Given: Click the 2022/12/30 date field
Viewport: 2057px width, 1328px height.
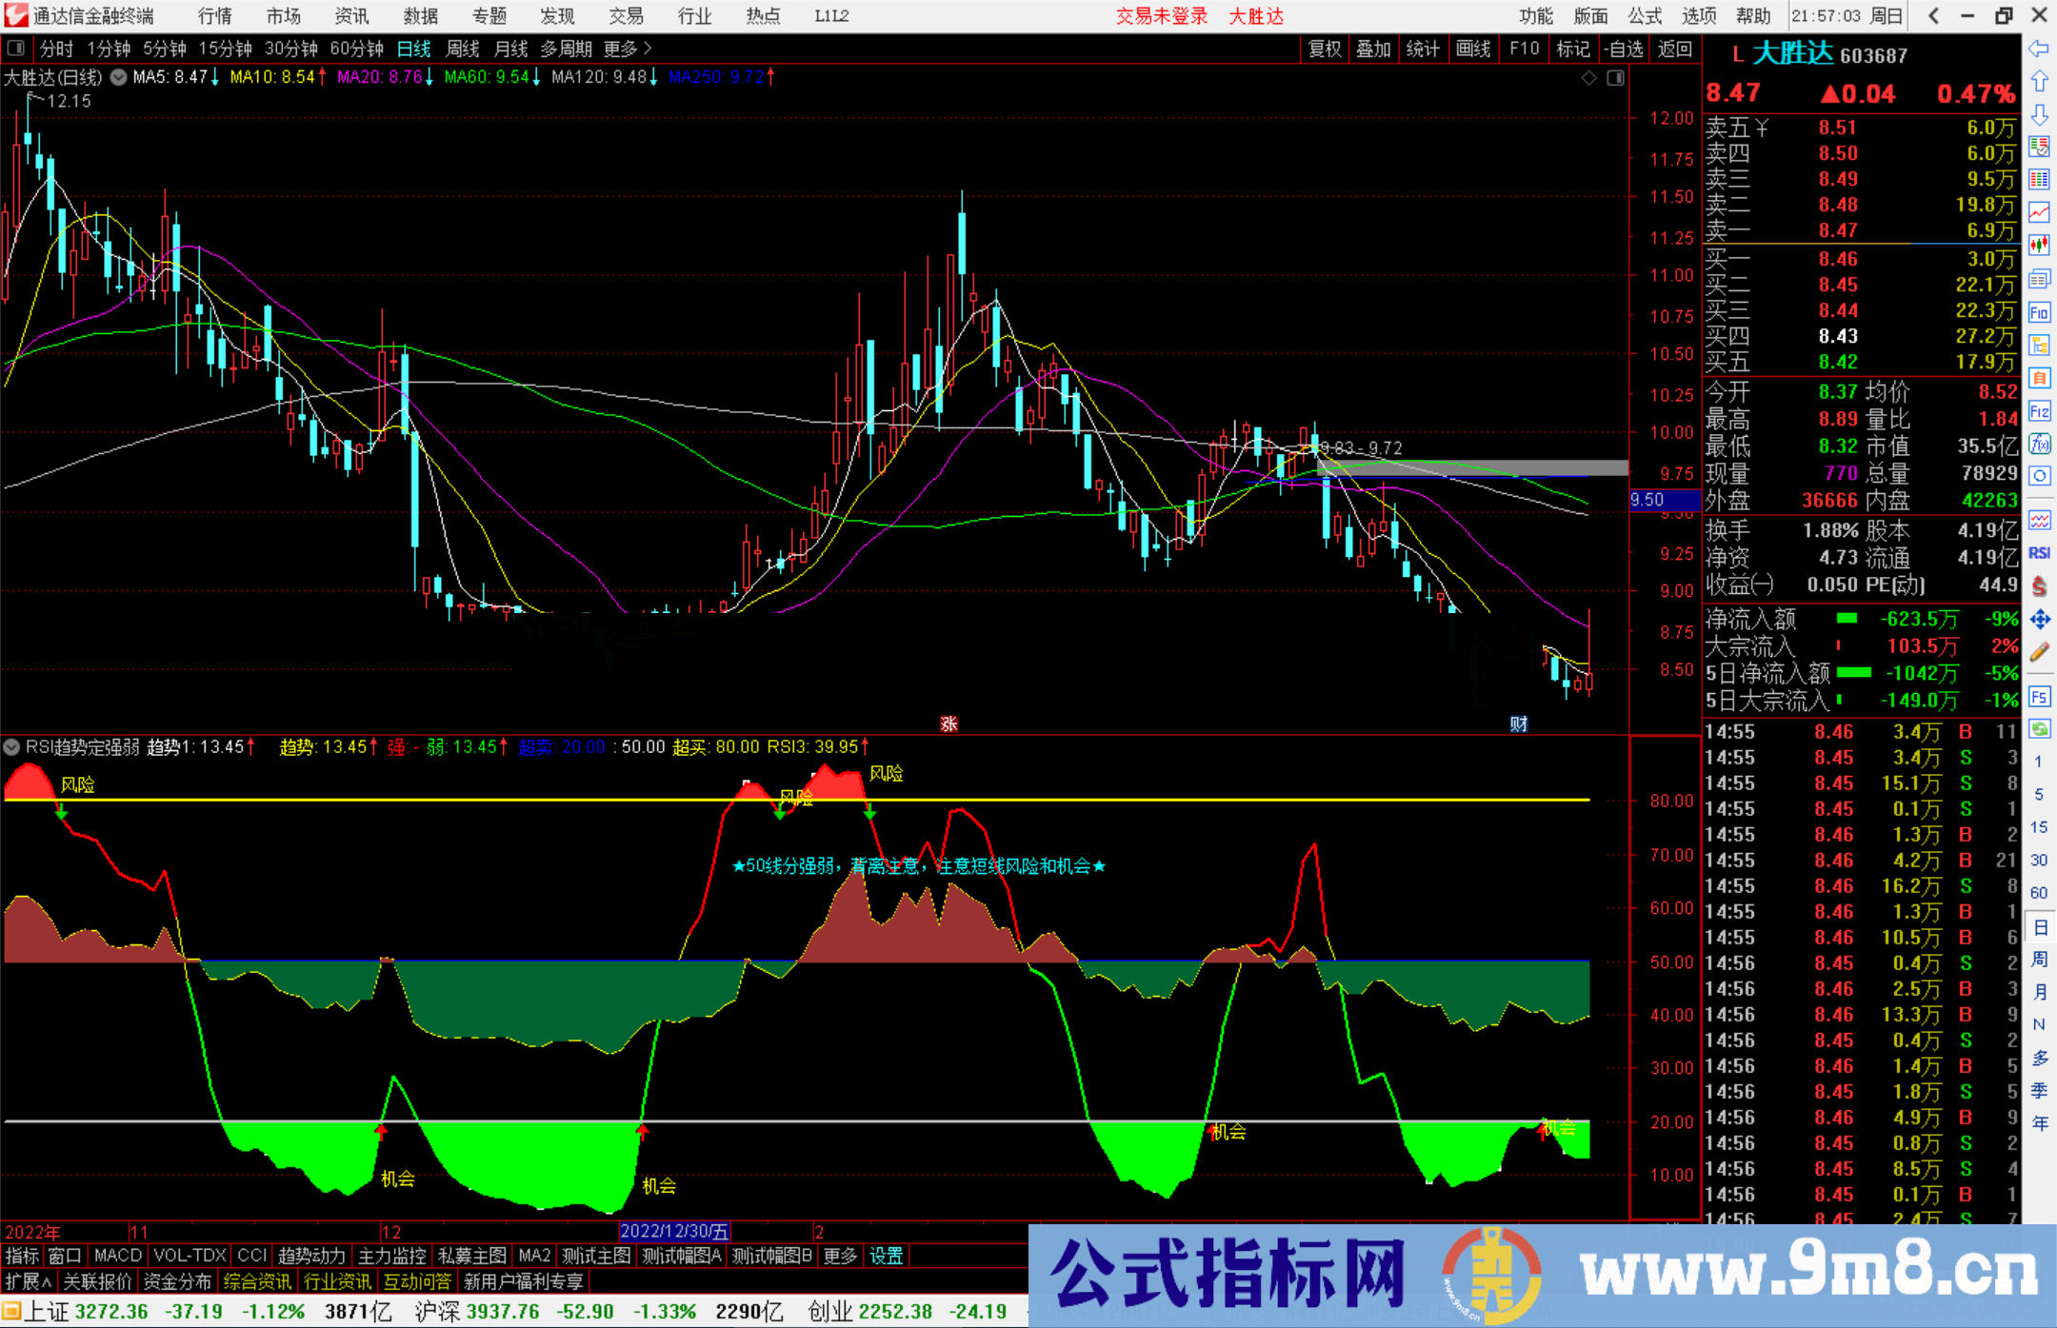Looking at the screenshot, I should click(x=676, y=1232).
